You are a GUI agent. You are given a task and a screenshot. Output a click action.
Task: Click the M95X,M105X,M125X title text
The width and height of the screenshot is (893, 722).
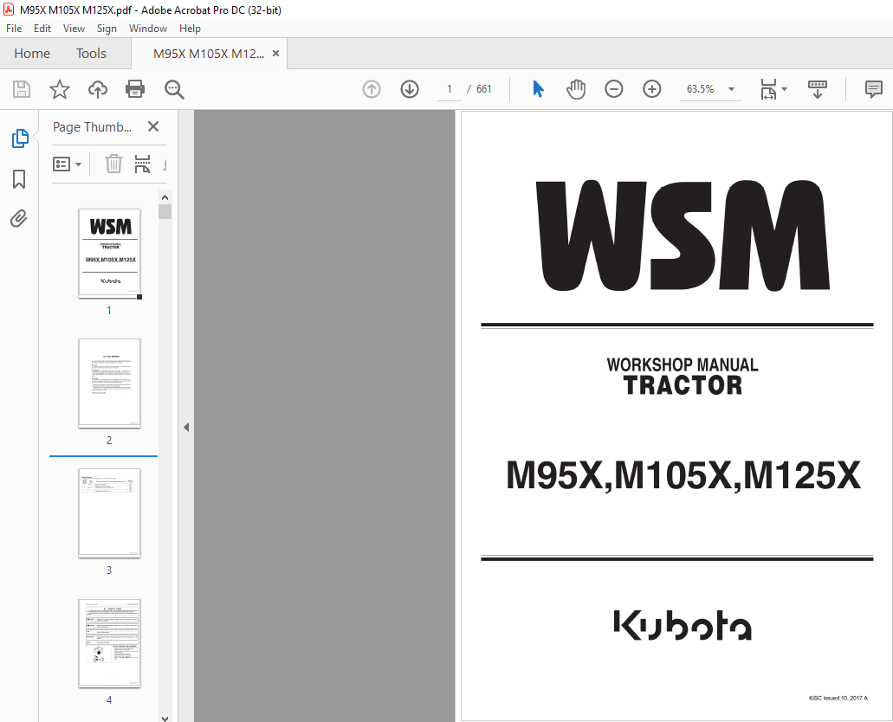(683, 475)
